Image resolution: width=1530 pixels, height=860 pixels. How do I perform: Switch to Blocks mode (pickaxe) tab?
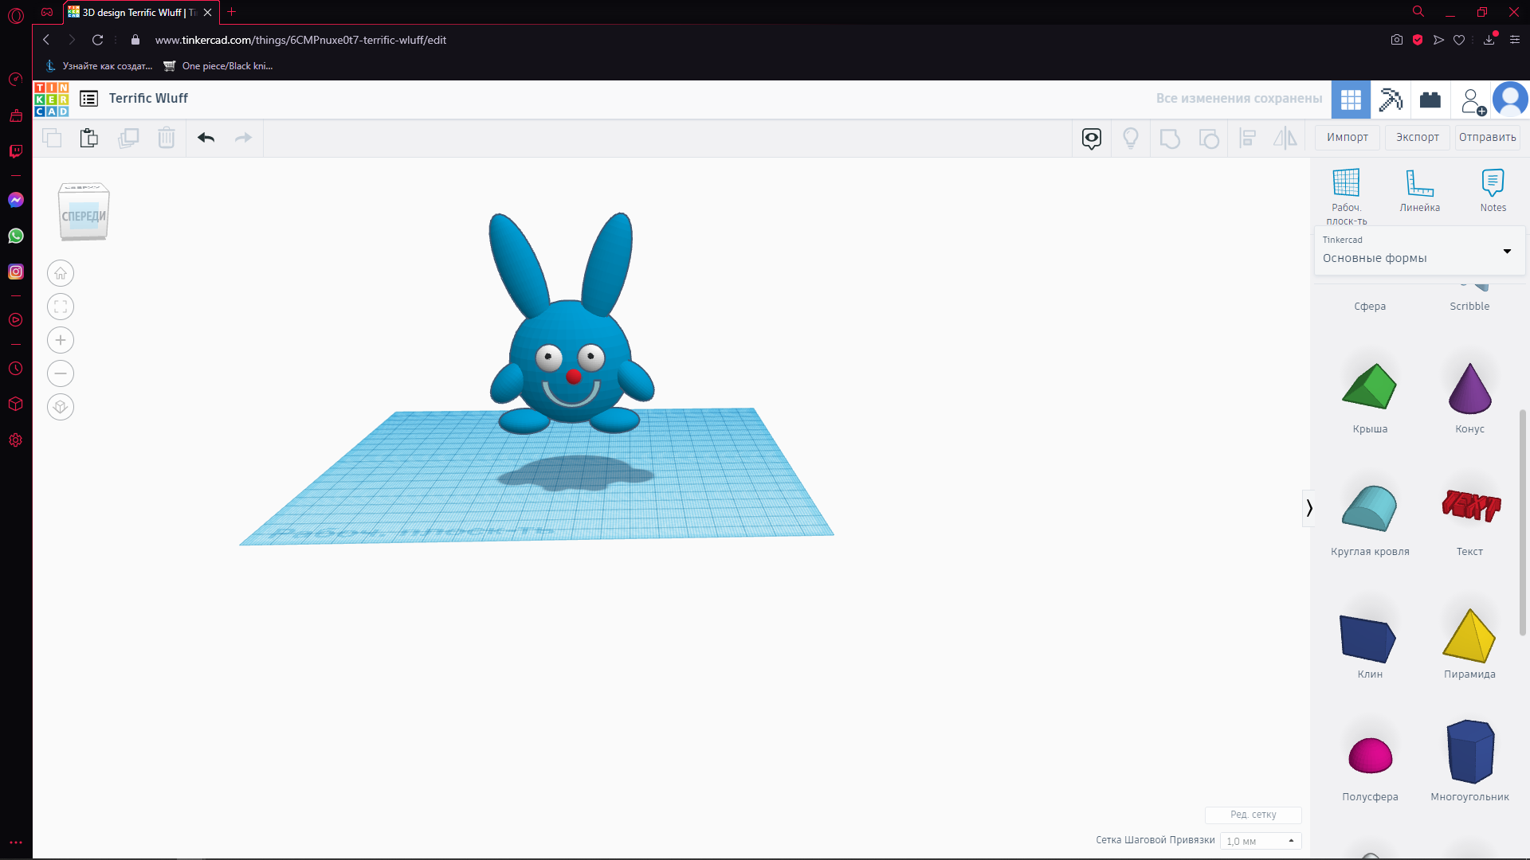click(1391, 100)
